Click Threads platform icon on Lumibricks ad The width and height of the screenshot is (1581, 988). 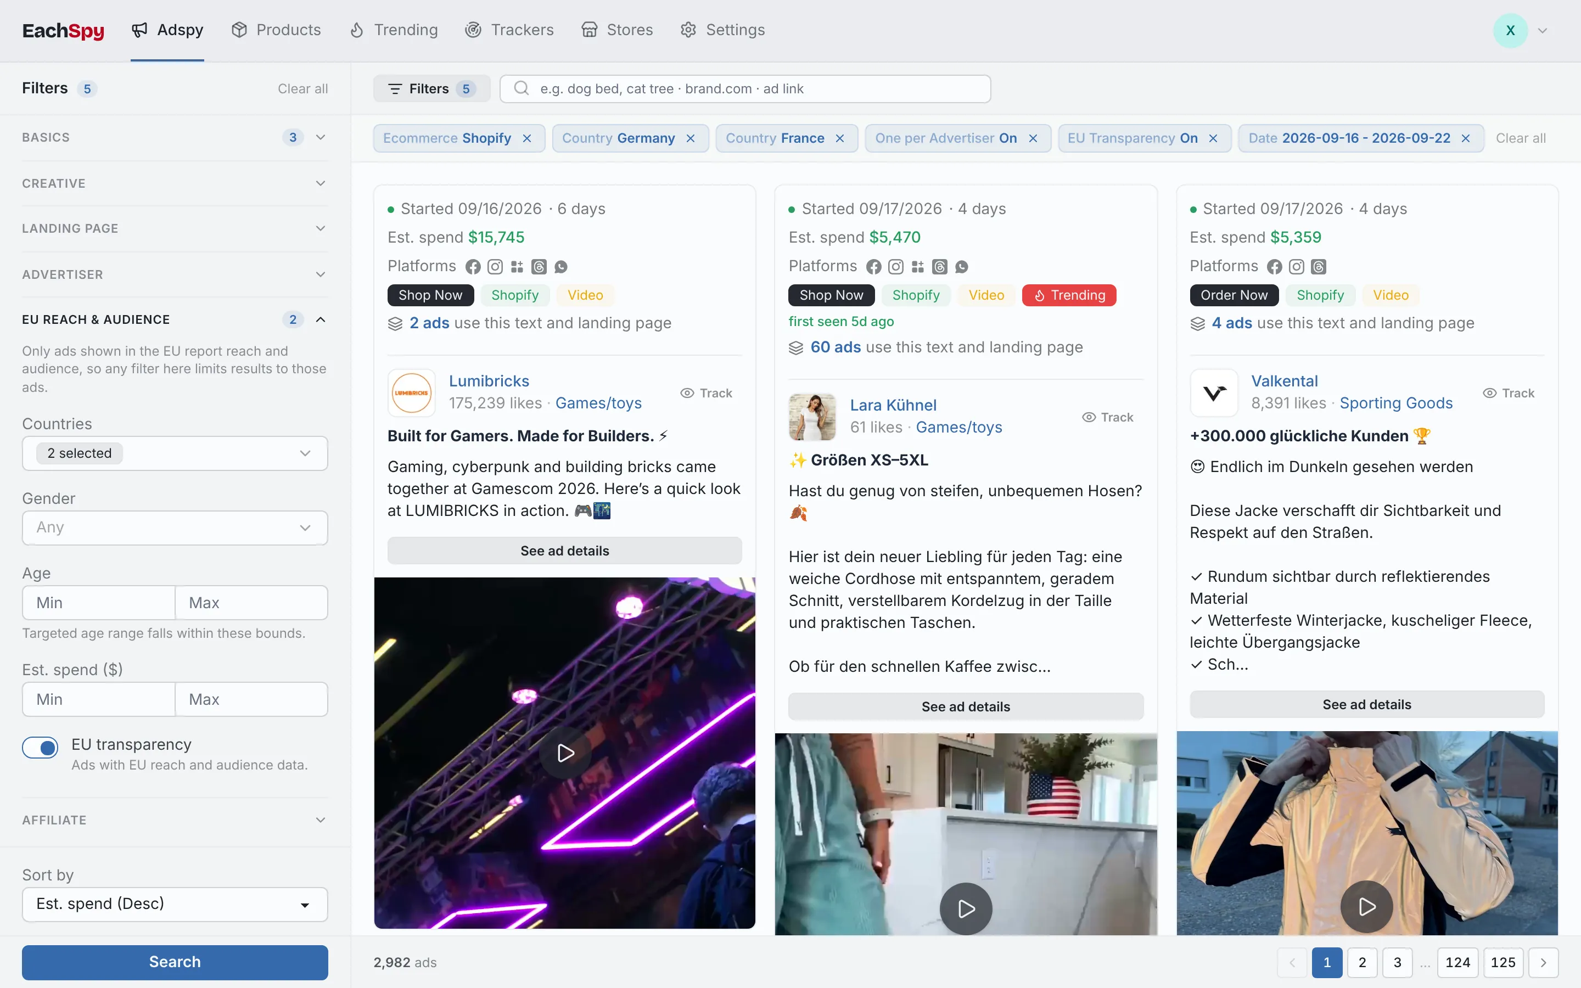coord(539,267)
